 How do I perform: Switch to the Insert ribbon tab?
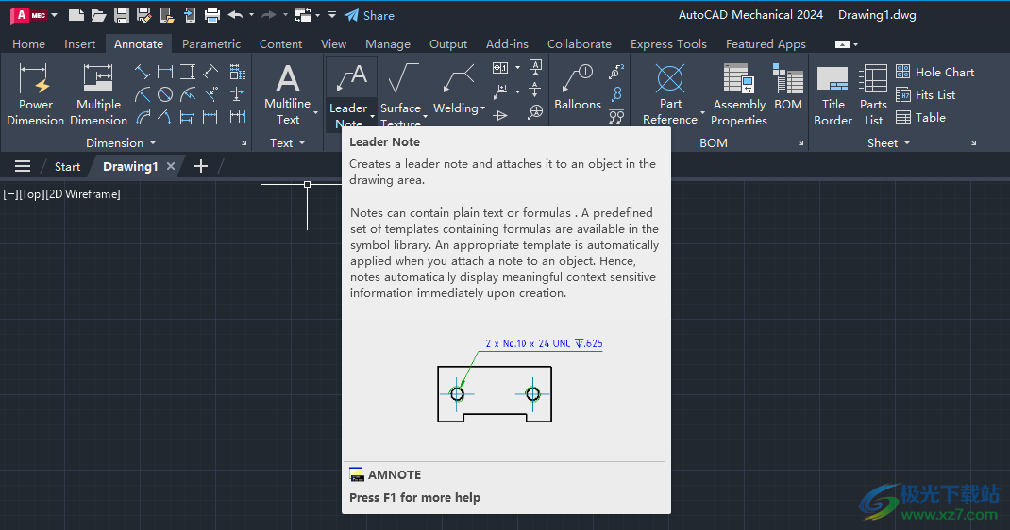[80, 43]
